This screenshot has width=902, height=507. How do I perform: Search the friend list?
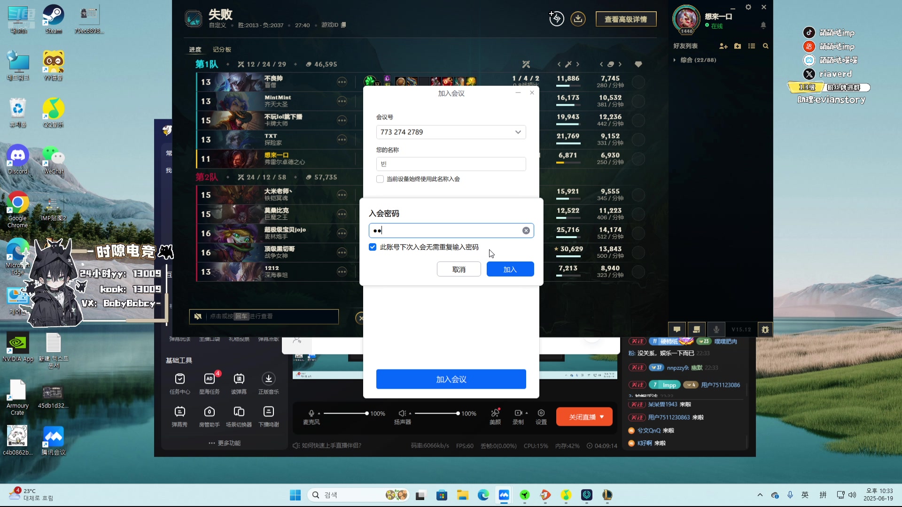[766, 46]
